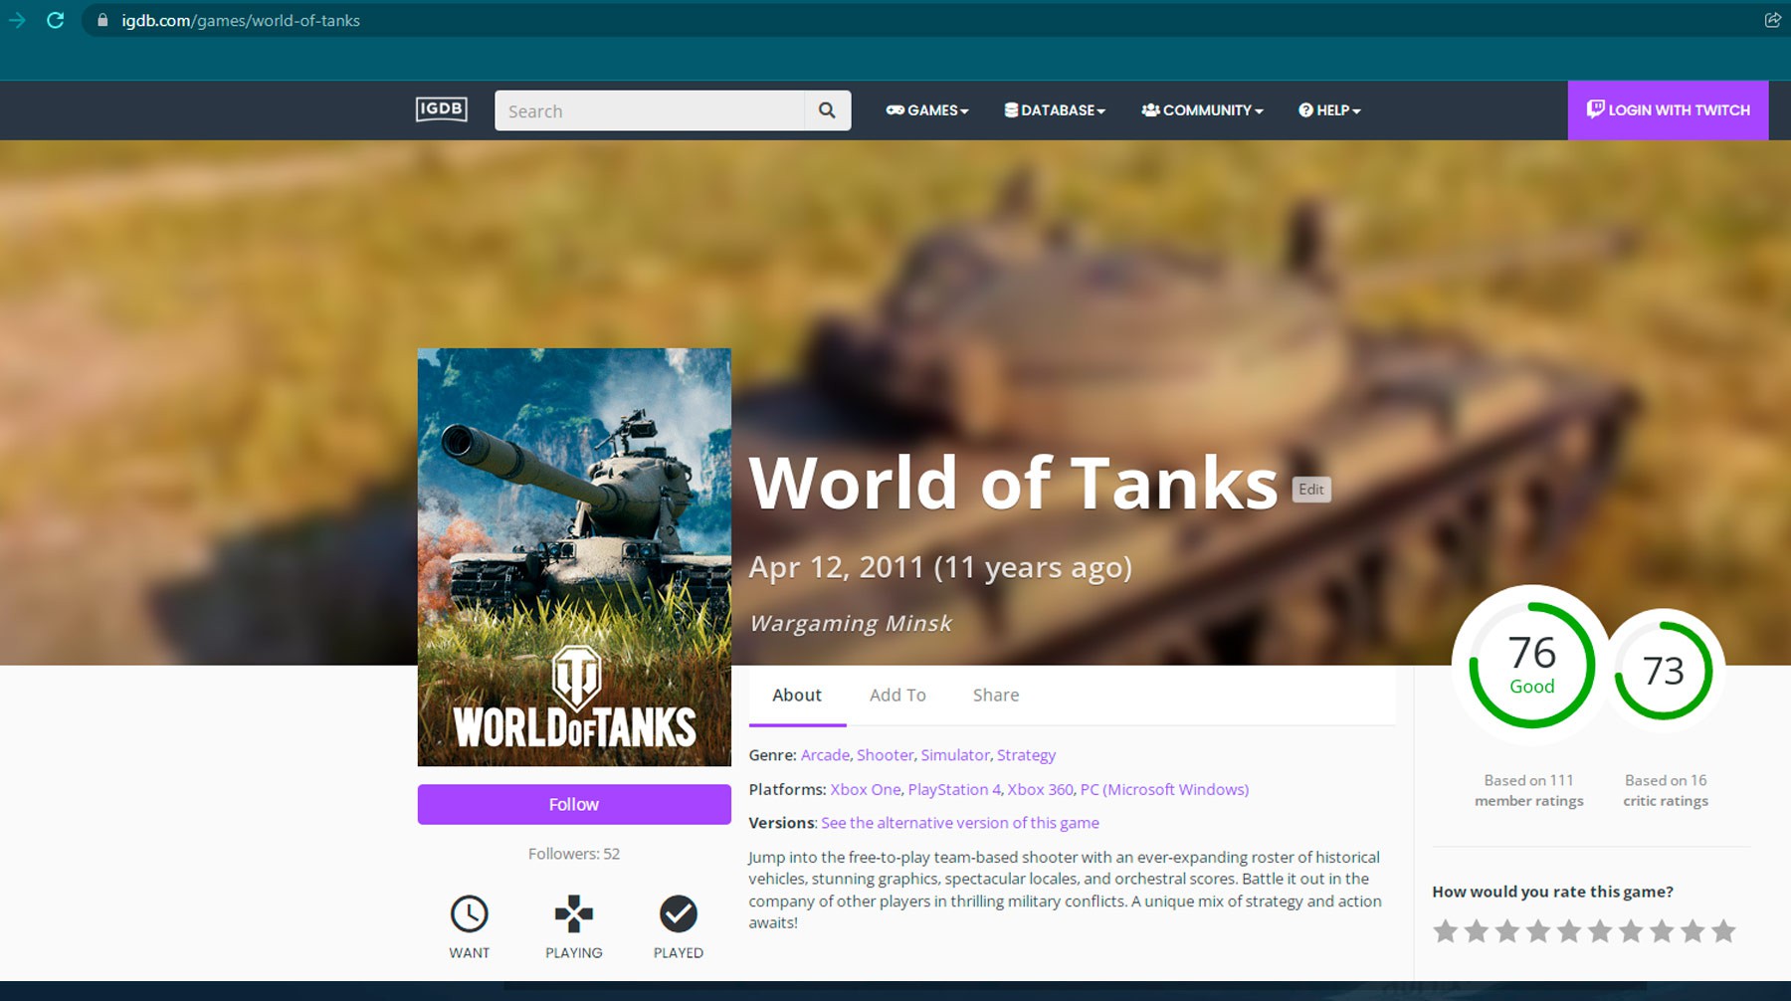Click 'Based on 111 member ratings' text
Viewport: 1791px width, 1001px height.
click(x=1529, y=791)
